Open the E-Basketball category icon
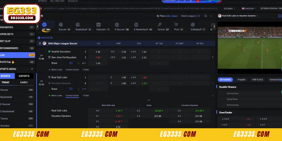This screenshot has height=141, width=282. pyautogui.click(x=136, y=25)
